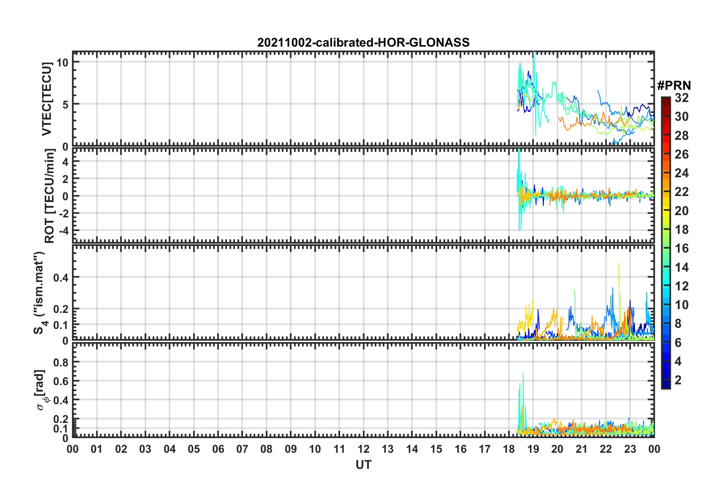Click colorbar tick label 2
The height and width of the screenshot is (486, 727).
point(678,380)
